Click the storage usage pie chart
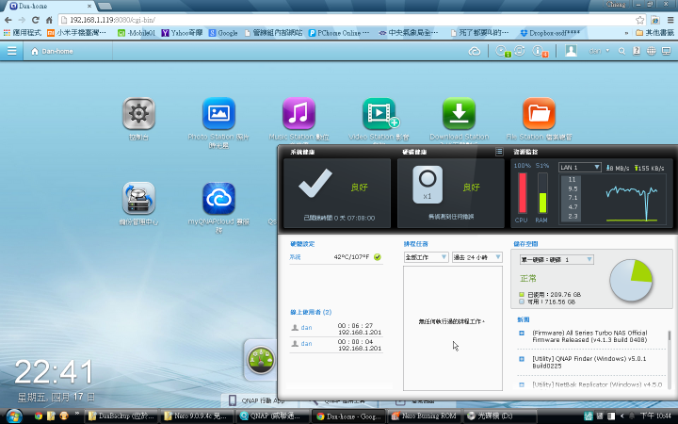This screenshot has height=424, width=678. tap(631, 281)
